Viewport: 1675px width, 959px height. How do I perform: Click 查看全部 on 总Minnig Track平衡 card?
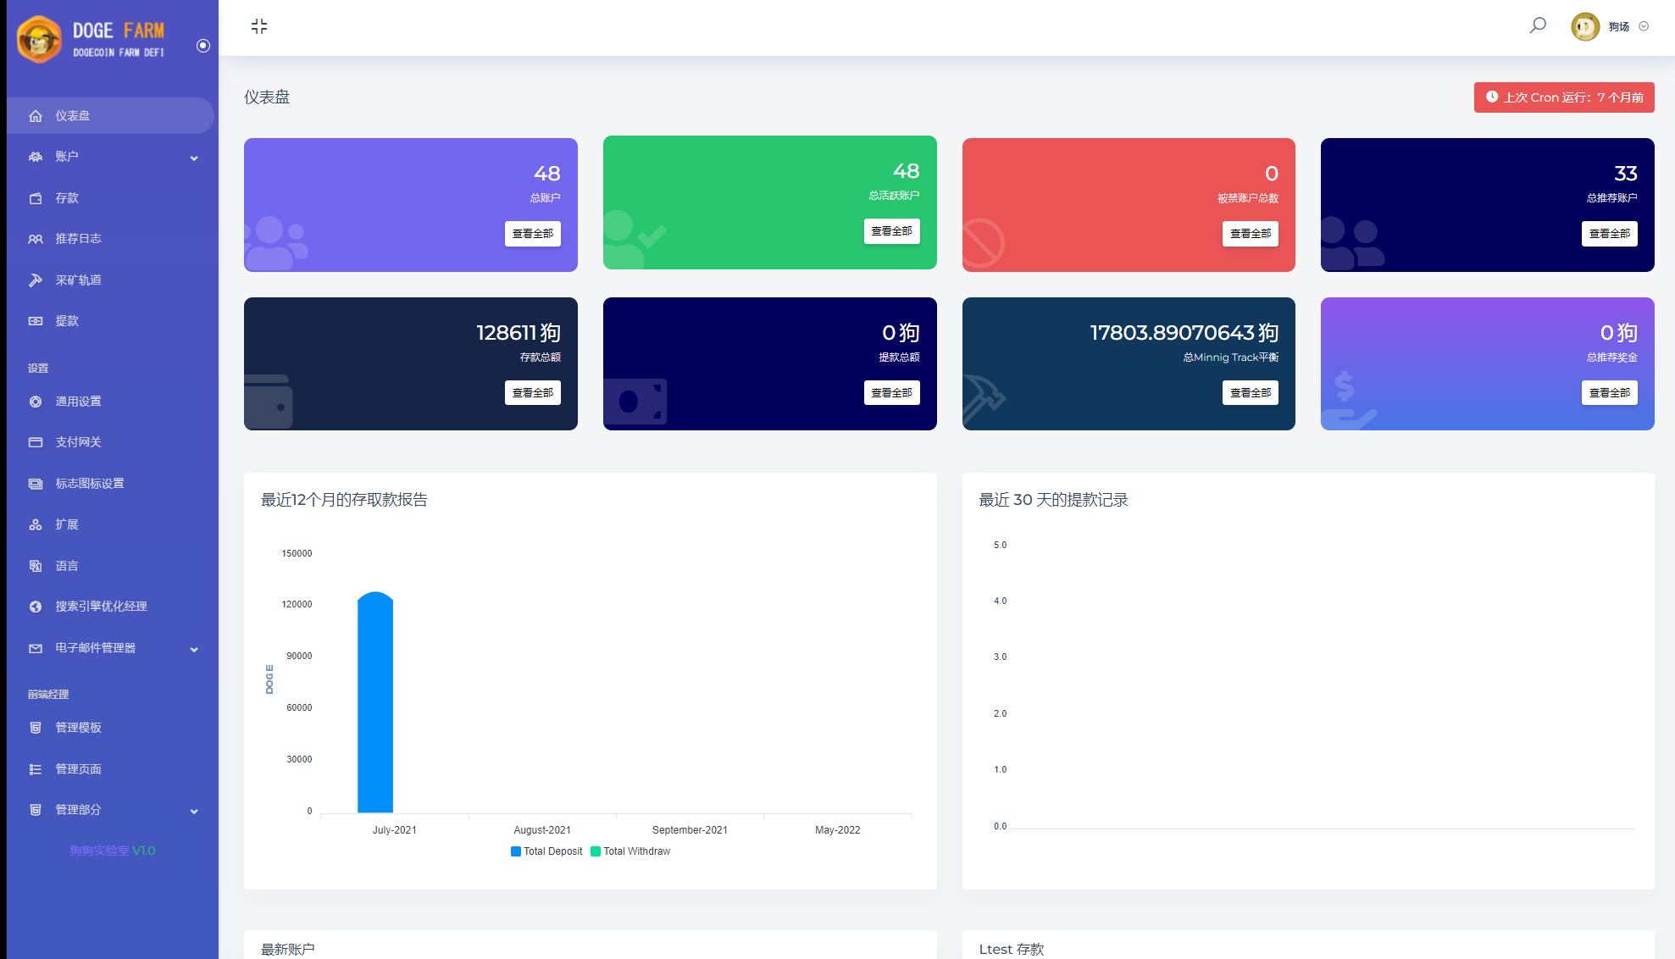tap(1251, 392)
